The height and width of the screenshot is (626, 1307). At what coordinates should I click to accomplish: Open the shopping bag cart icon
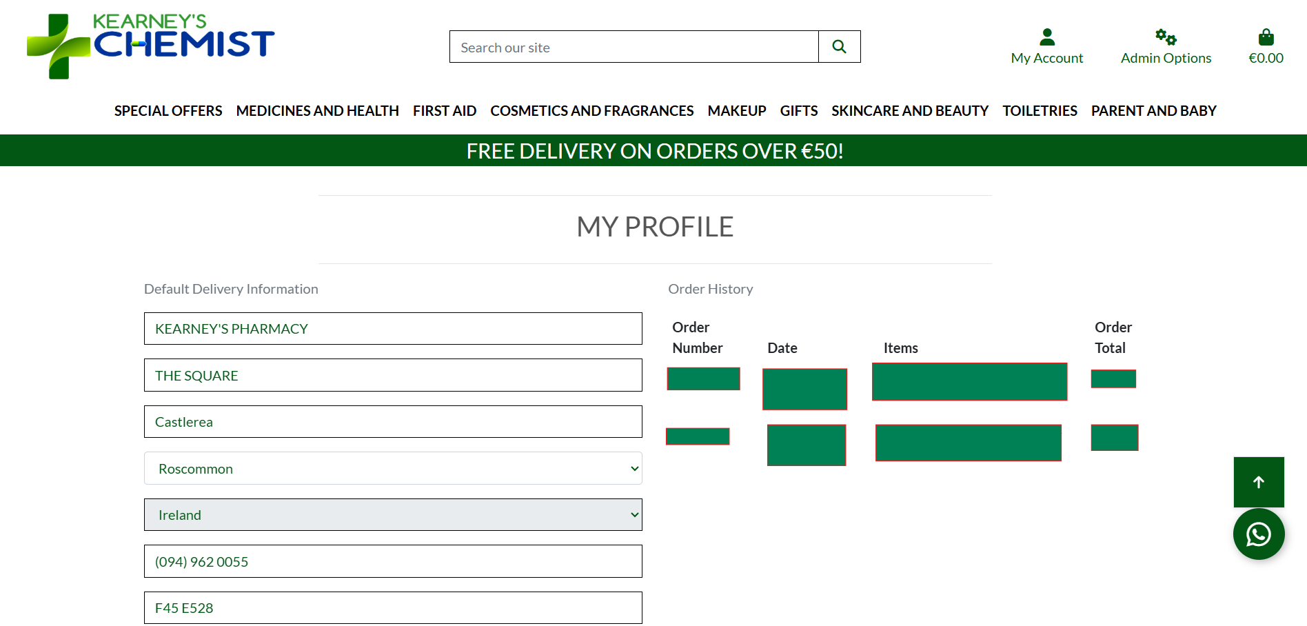[x=1266, y=37]
